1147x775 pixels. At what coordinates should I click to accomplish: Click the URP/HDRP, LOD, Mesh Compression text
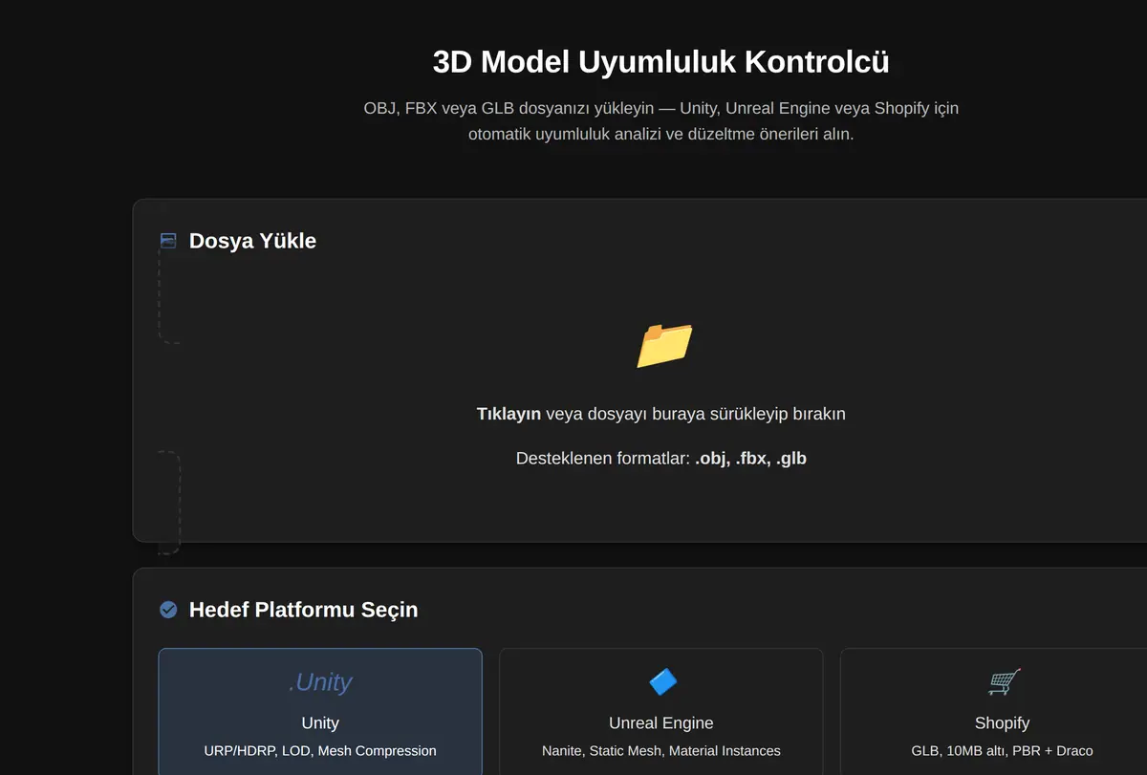[x=320, y=751]
